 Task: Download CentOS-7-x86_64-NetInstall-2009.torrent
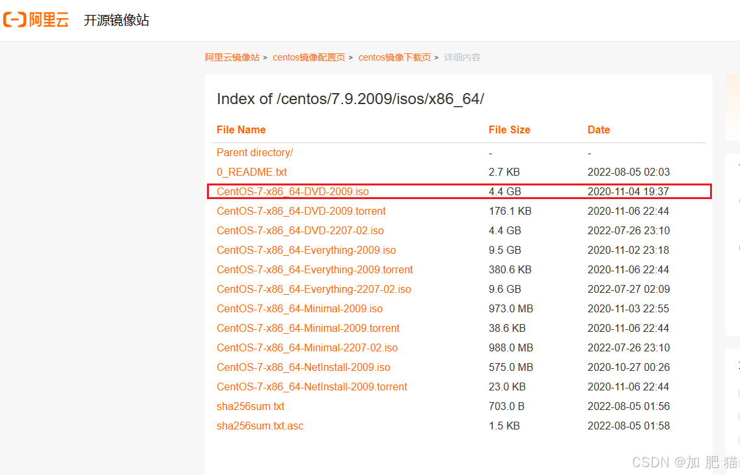pyautogui.click(x=312, y=387)
